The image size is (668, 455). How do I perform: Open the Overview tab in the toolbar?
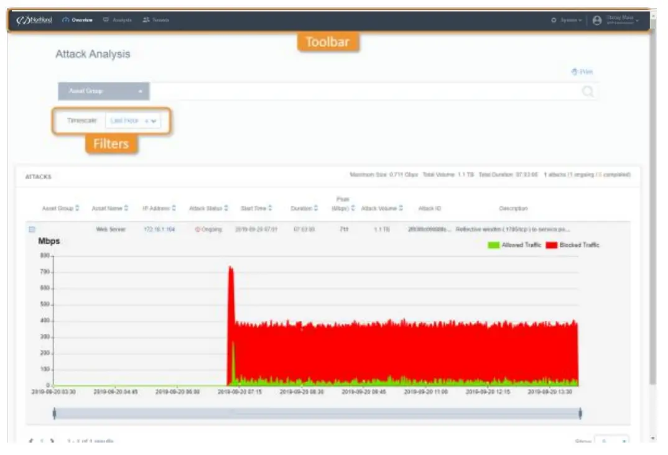(x=77, y=20)
